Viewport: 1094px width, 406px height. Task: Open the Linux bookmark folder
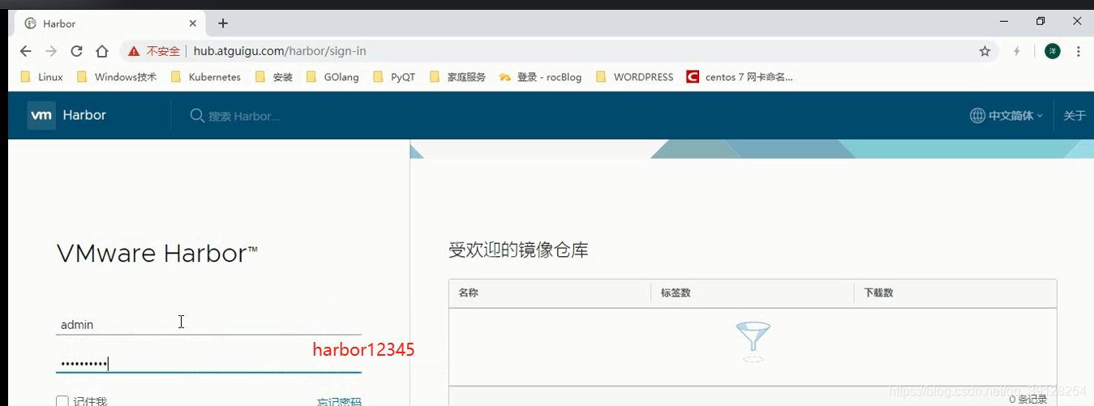(x=41, y=77)
